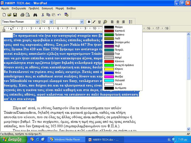The height and width of the screenshot is (143, 191).
Task: Open the Επεξεργασία menu
Action: tap(19, 8)
